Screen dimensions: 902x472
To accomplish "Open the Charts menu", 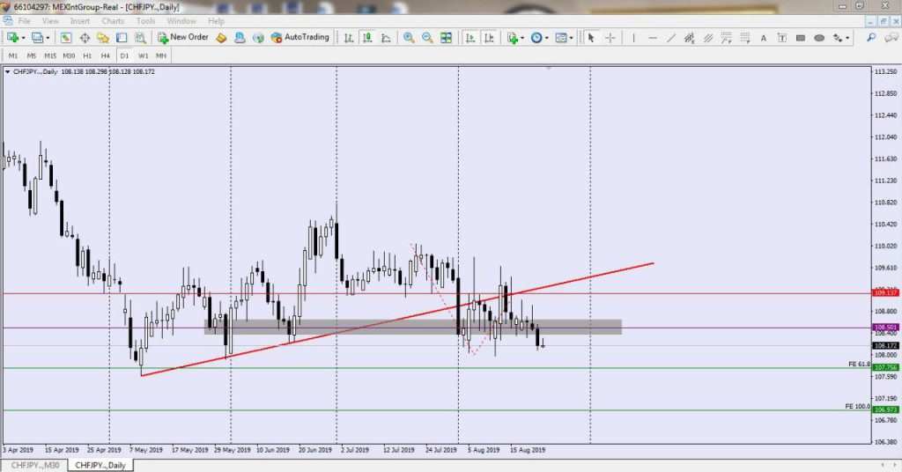I will (113, 21).
